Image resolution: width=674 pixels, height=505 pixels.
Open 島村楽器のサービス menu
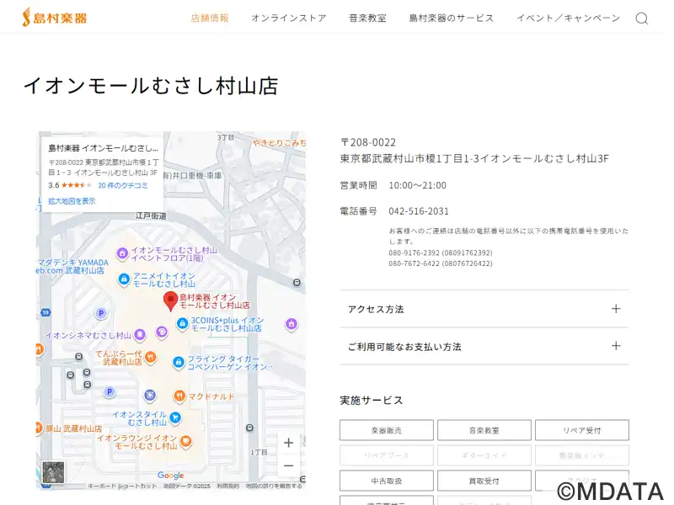coord(452,18)
